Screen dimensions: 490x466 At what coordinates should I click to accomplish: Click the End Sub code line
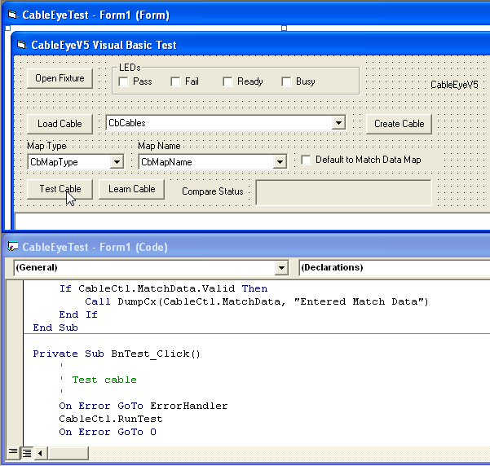coord(55,328)
